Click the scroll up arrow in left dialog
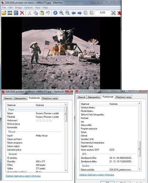This screenshot has width=148, height=183. coord(66,105)
